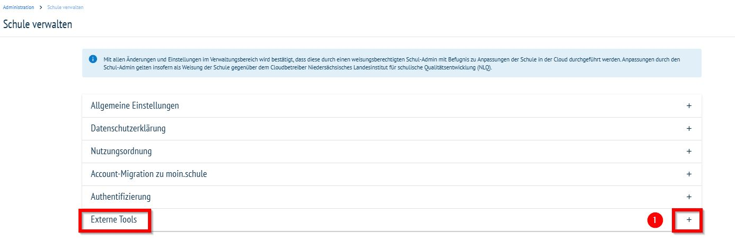Expand Authentifizierung via the plus icon
Viewport: 735px width, 240px height.
(689, 197)
